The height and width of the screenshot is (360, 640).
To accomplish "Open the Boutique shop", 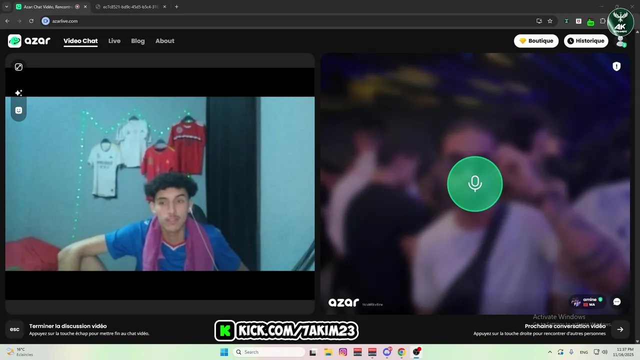I will point(536,41).
